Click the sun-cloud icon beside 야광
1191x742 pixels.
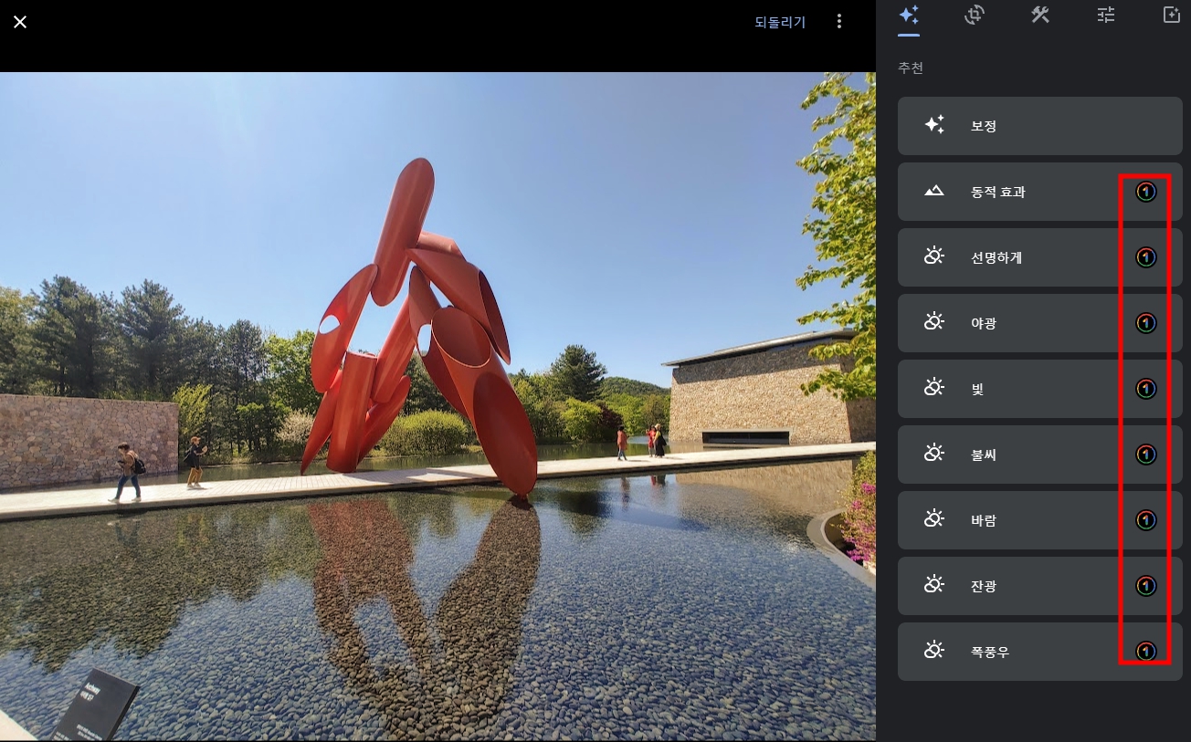pos(933,322)
